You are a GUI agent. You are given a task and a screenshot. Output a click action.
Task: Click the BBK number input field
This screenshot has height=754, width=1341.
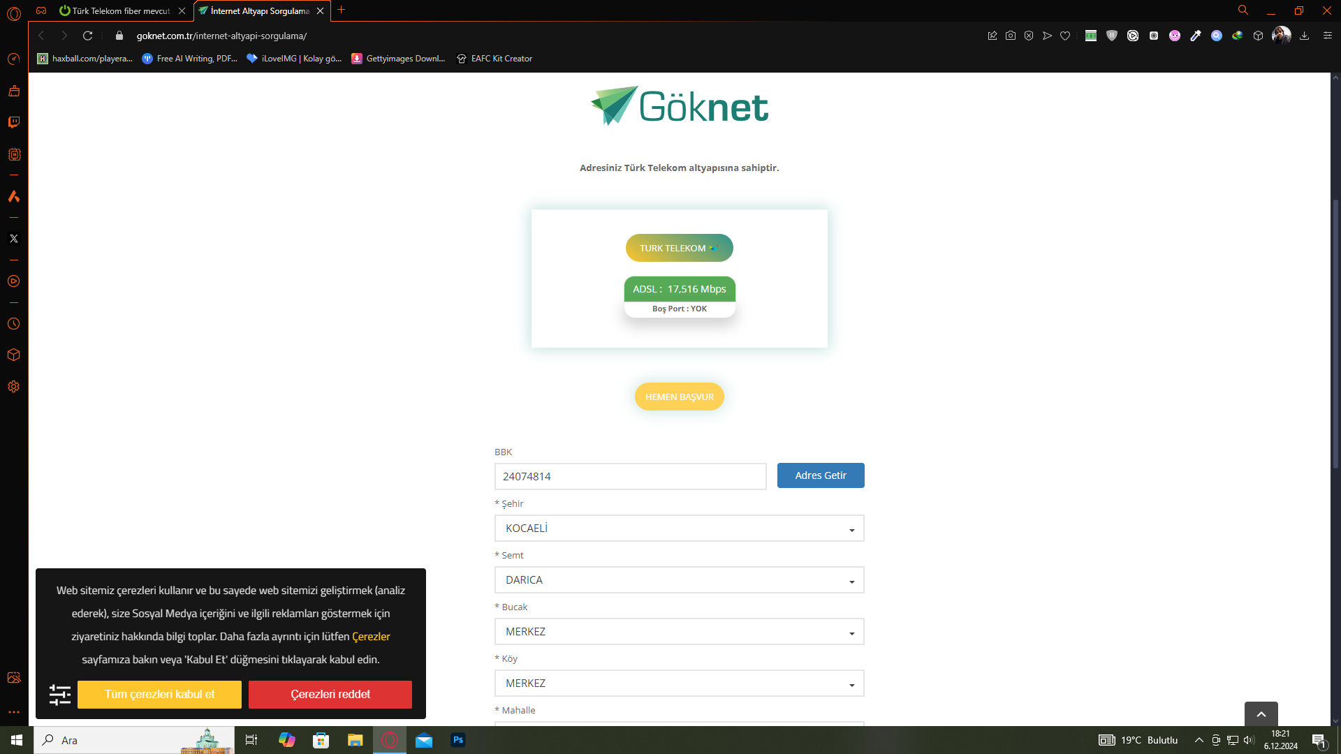[x=630, y=476]
